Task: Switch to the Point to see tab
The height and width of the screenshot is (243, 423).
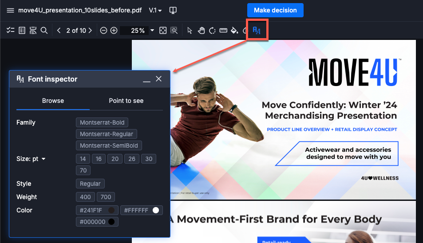Action: click(126, 101)
